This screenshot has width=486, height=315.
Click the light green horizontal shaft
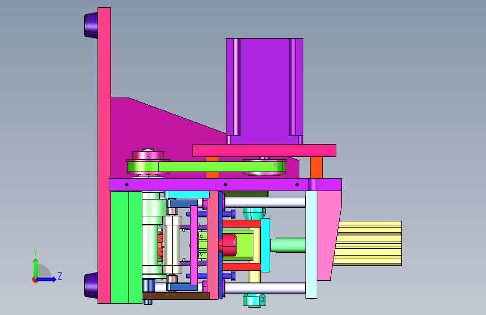pos(288,245)
